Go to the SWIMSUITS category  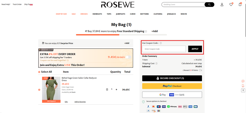(97, 14)
